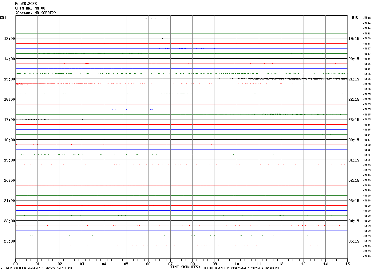
Task: Click minute tick label 03 on the x-axis
Action: pos(82,264)
